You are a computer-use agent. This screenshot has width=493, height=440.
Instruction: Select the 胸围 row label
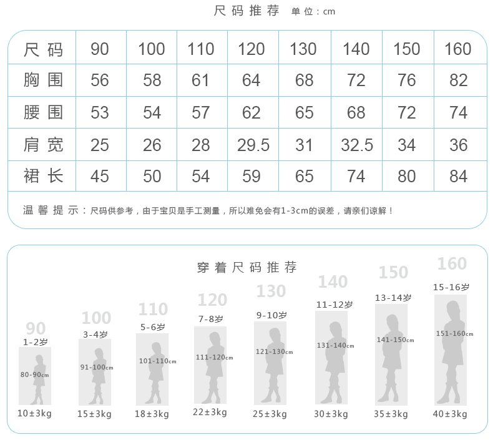click(43, 80)
